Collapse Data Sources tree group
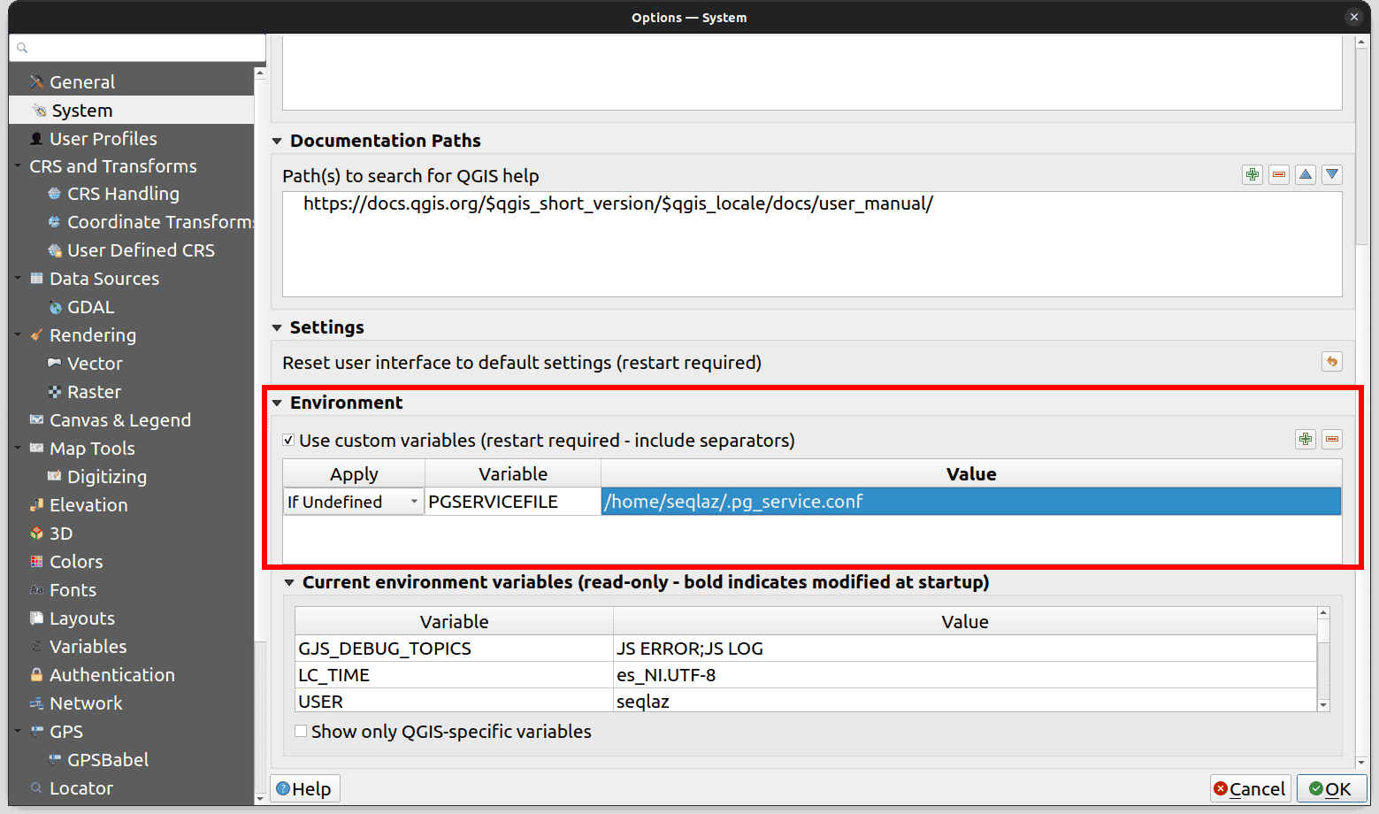This screenshot has width=1379, height=814. 18,278
